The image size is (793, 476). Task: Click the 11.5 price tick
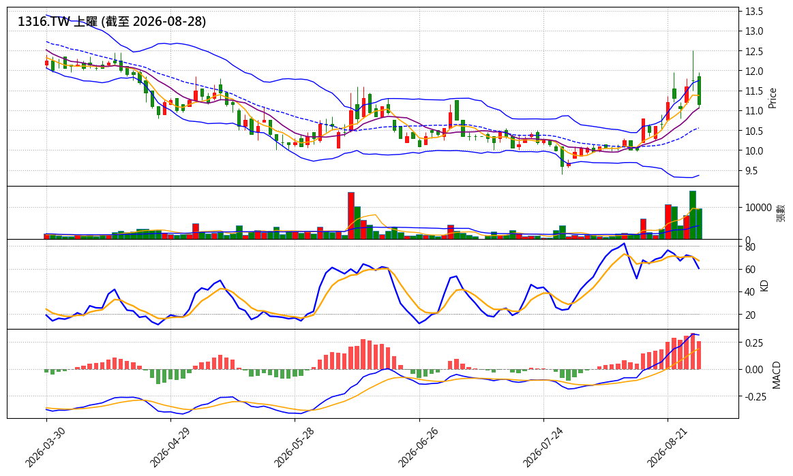point(754,91)
